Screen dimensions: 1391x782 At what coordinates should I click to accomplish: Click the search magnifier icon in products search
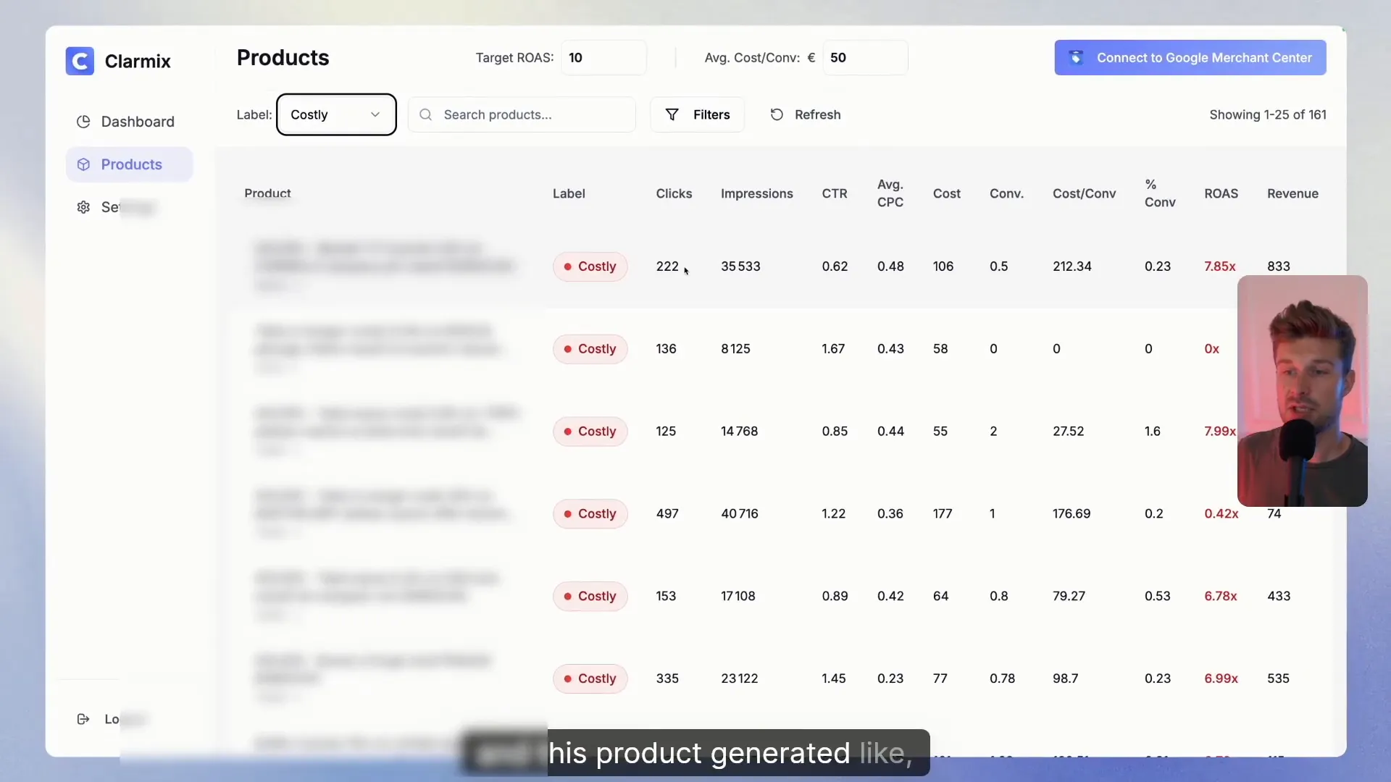pyautogui.click(x=426, y=114)
